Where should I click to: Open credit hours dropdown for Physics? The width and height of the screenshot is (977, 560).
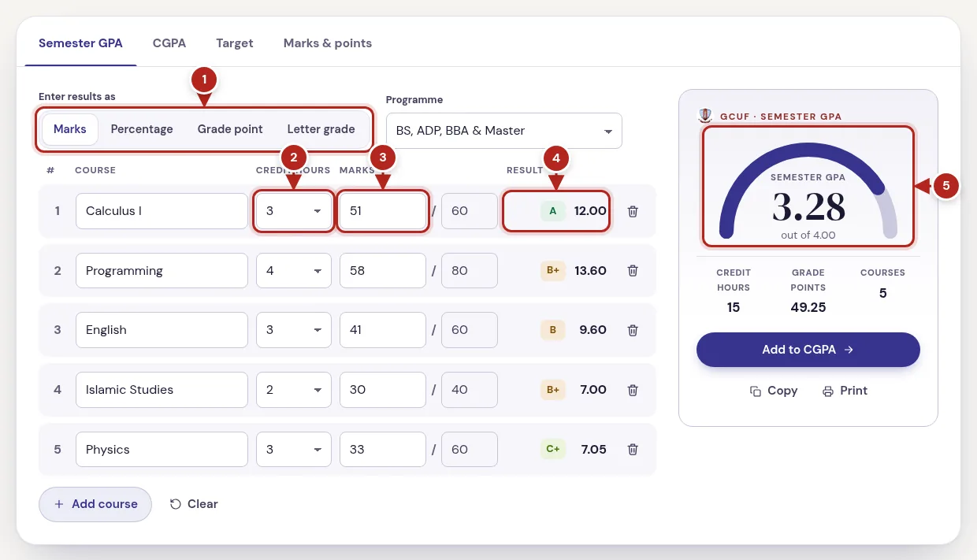(x=294, y=450)
